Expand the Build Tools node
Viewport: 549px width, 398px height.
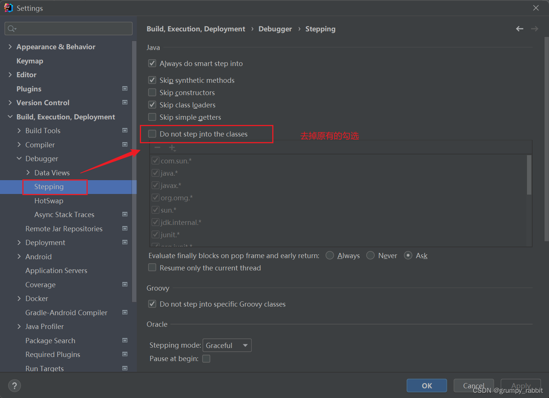pos(19,131)
